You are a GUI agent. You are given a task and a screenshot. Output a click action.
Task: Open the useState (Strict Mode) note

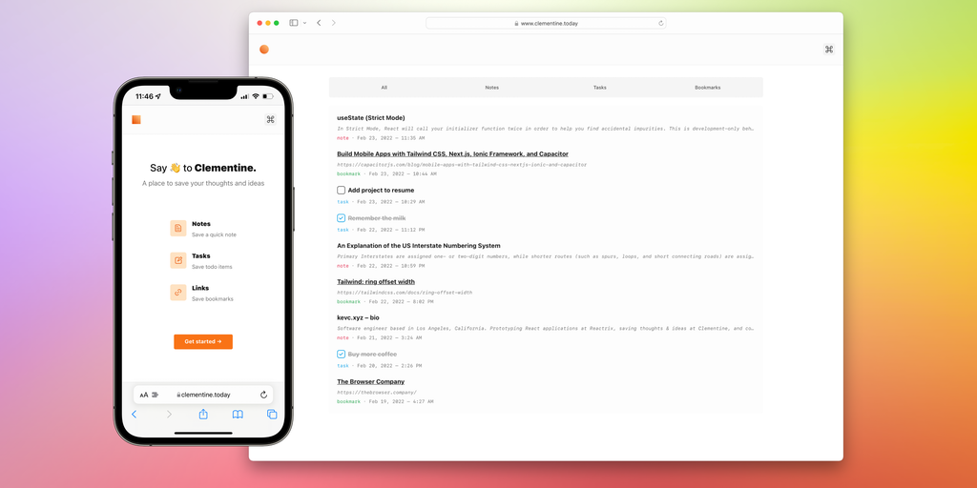pyautogui.click(x=371, y=117)
